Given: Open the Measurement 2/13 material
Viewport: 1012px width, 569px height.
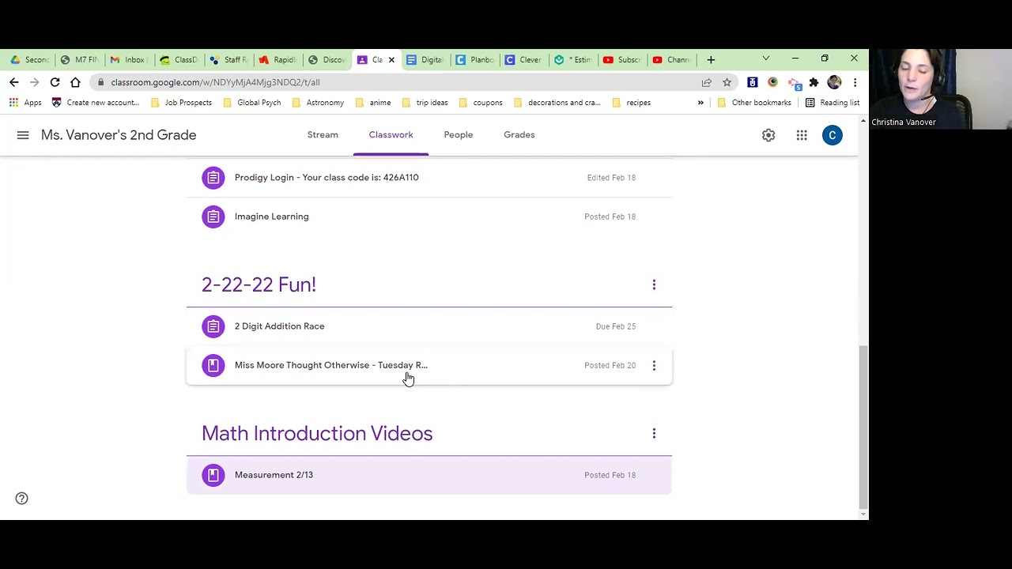Looking at the screenshot, I should [429, 475].
